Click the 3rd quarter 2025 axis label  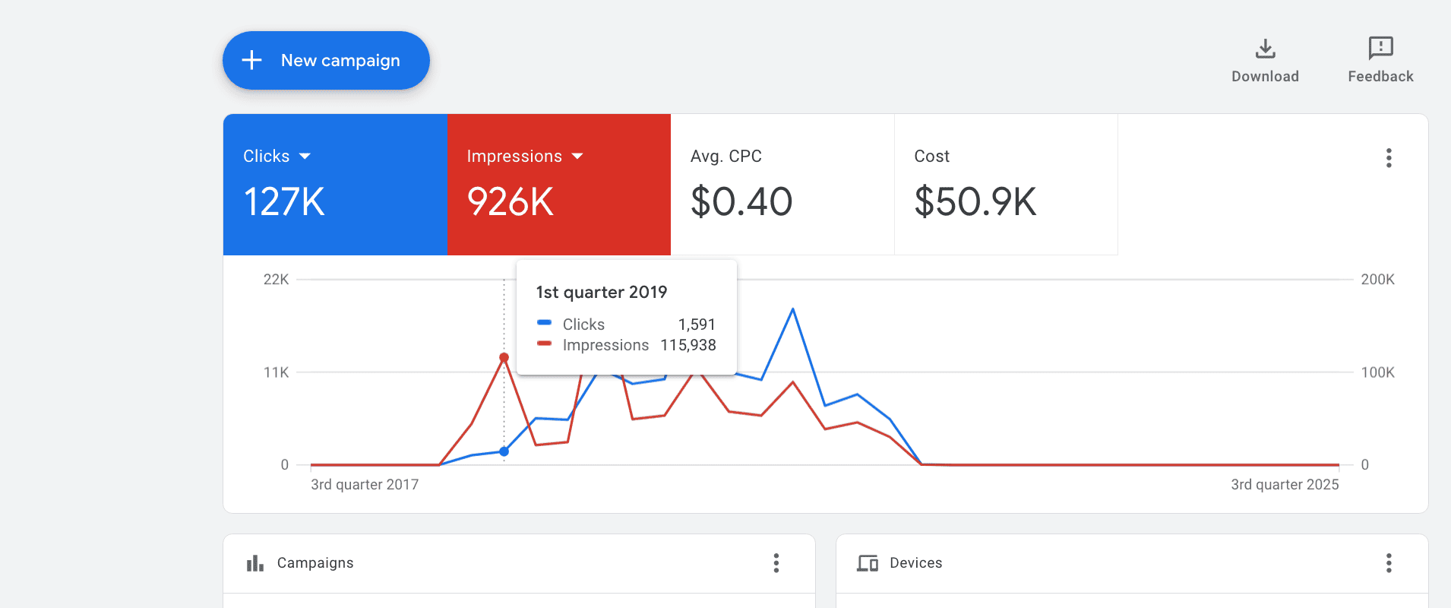[1285, 485]
